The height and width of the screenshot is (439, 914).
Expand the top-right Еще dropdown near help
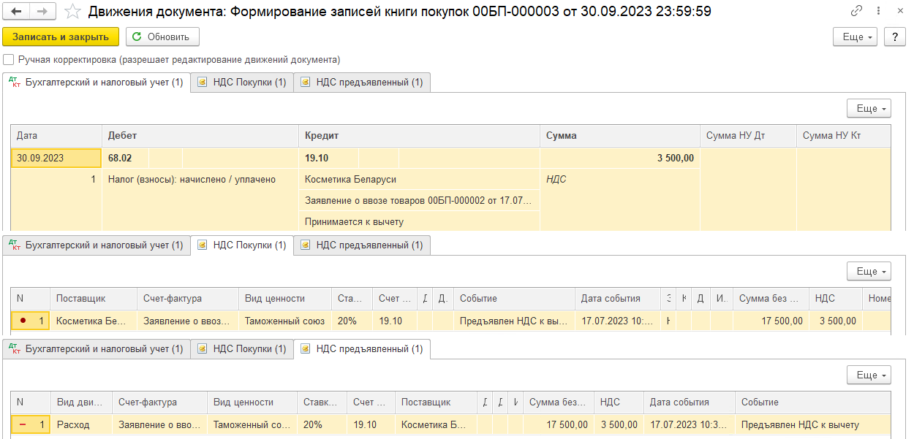[x=858, y=37]
